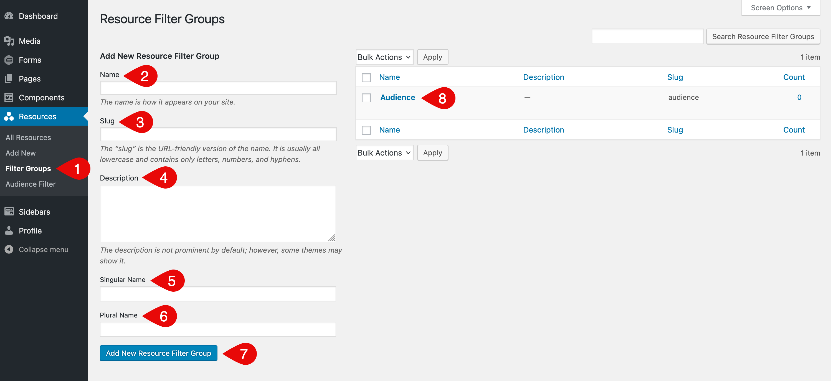Open the Audience filter group link
This screenshot has height=381, width=831.
click(x=397, y=97)
